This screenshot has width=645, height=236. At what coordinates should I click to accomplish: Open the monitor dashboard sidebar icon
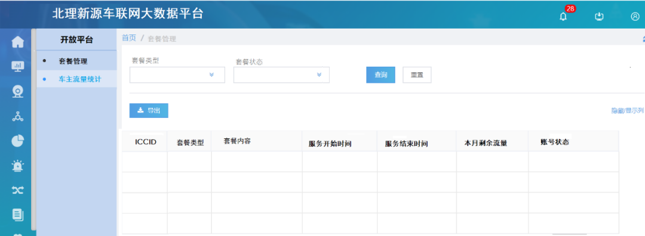(18, 66)
